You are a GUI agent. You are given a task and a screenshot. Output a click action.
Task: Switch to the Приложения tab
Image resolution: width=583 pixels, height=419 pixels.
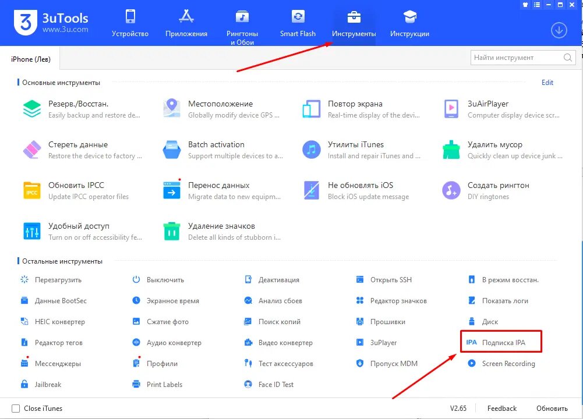pos(186,24)
